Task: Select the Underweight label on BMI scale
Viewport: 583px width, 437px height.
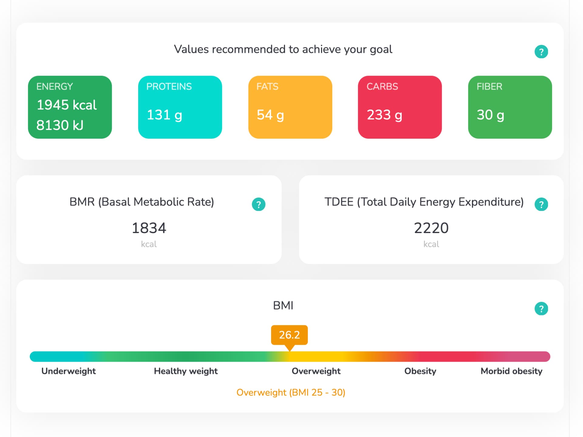Action: point(68,371)
